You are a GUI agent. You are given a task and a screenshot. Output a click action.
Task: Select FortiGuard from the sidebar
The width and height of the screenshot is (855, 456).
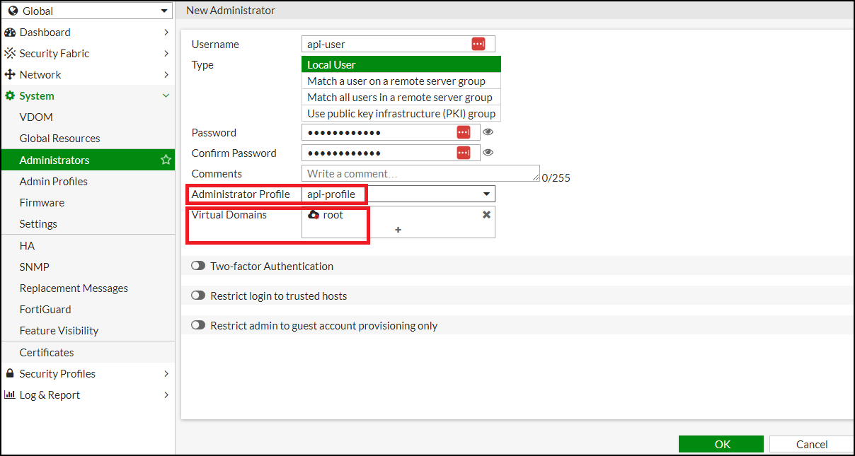click(45, 310)
